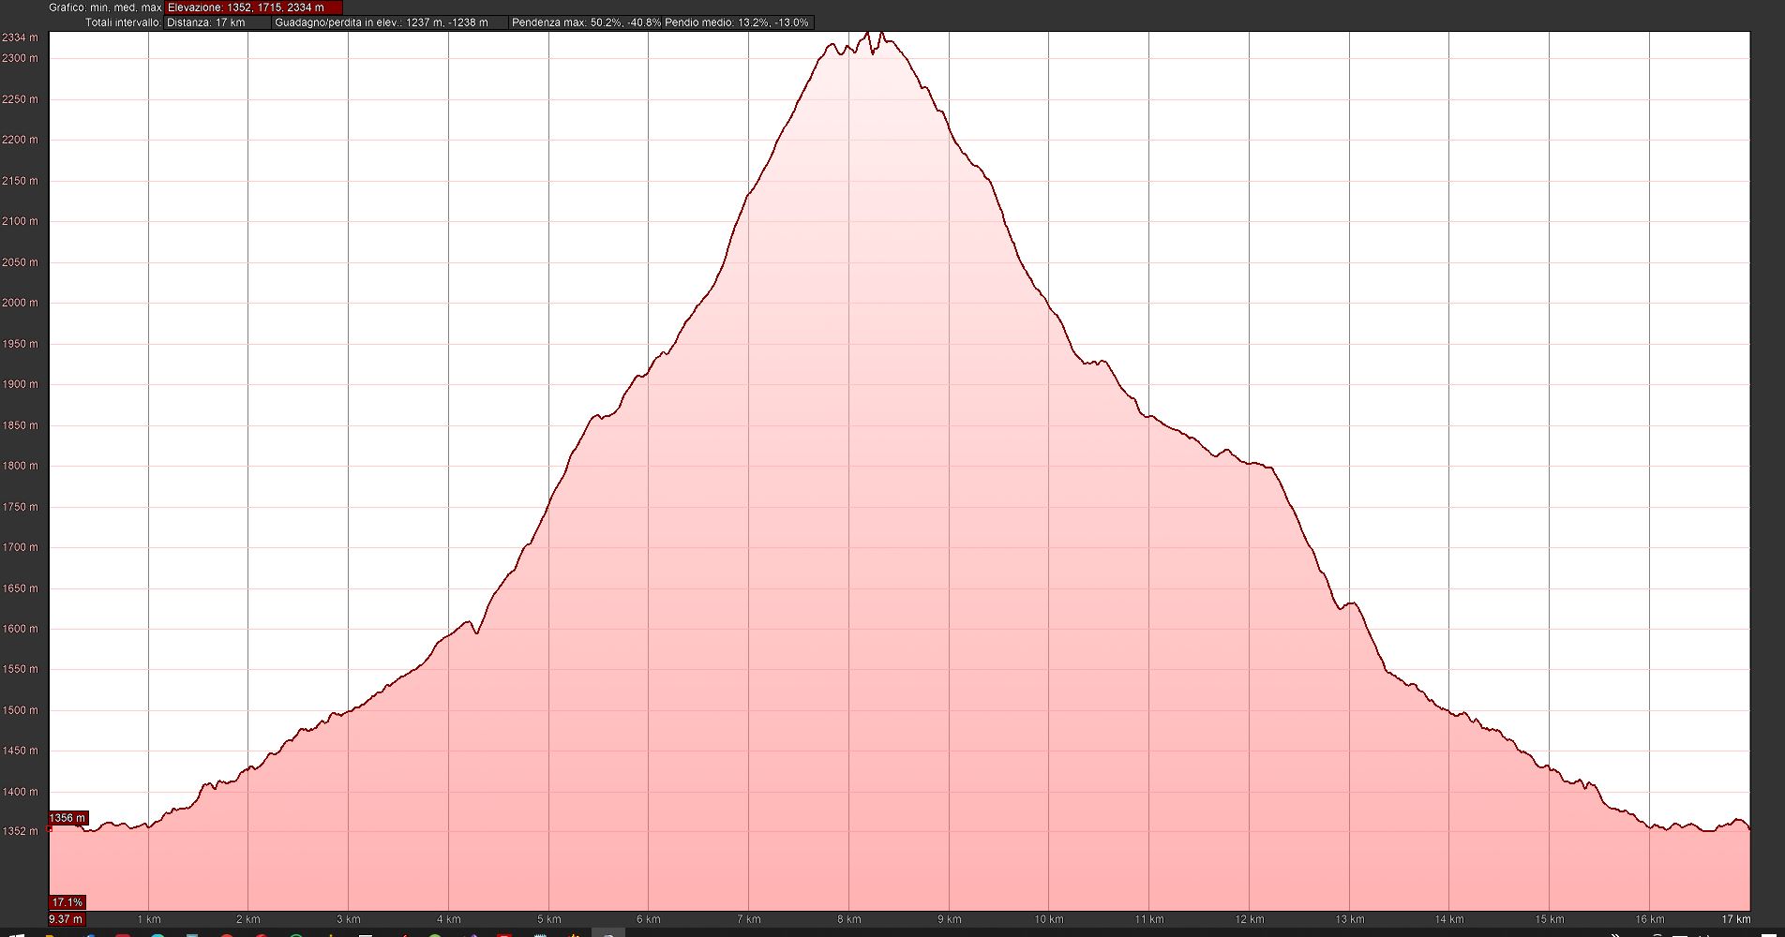Click the 2000 m elevation axis label
Screen dimensions: 1785x937
point(20,303)
